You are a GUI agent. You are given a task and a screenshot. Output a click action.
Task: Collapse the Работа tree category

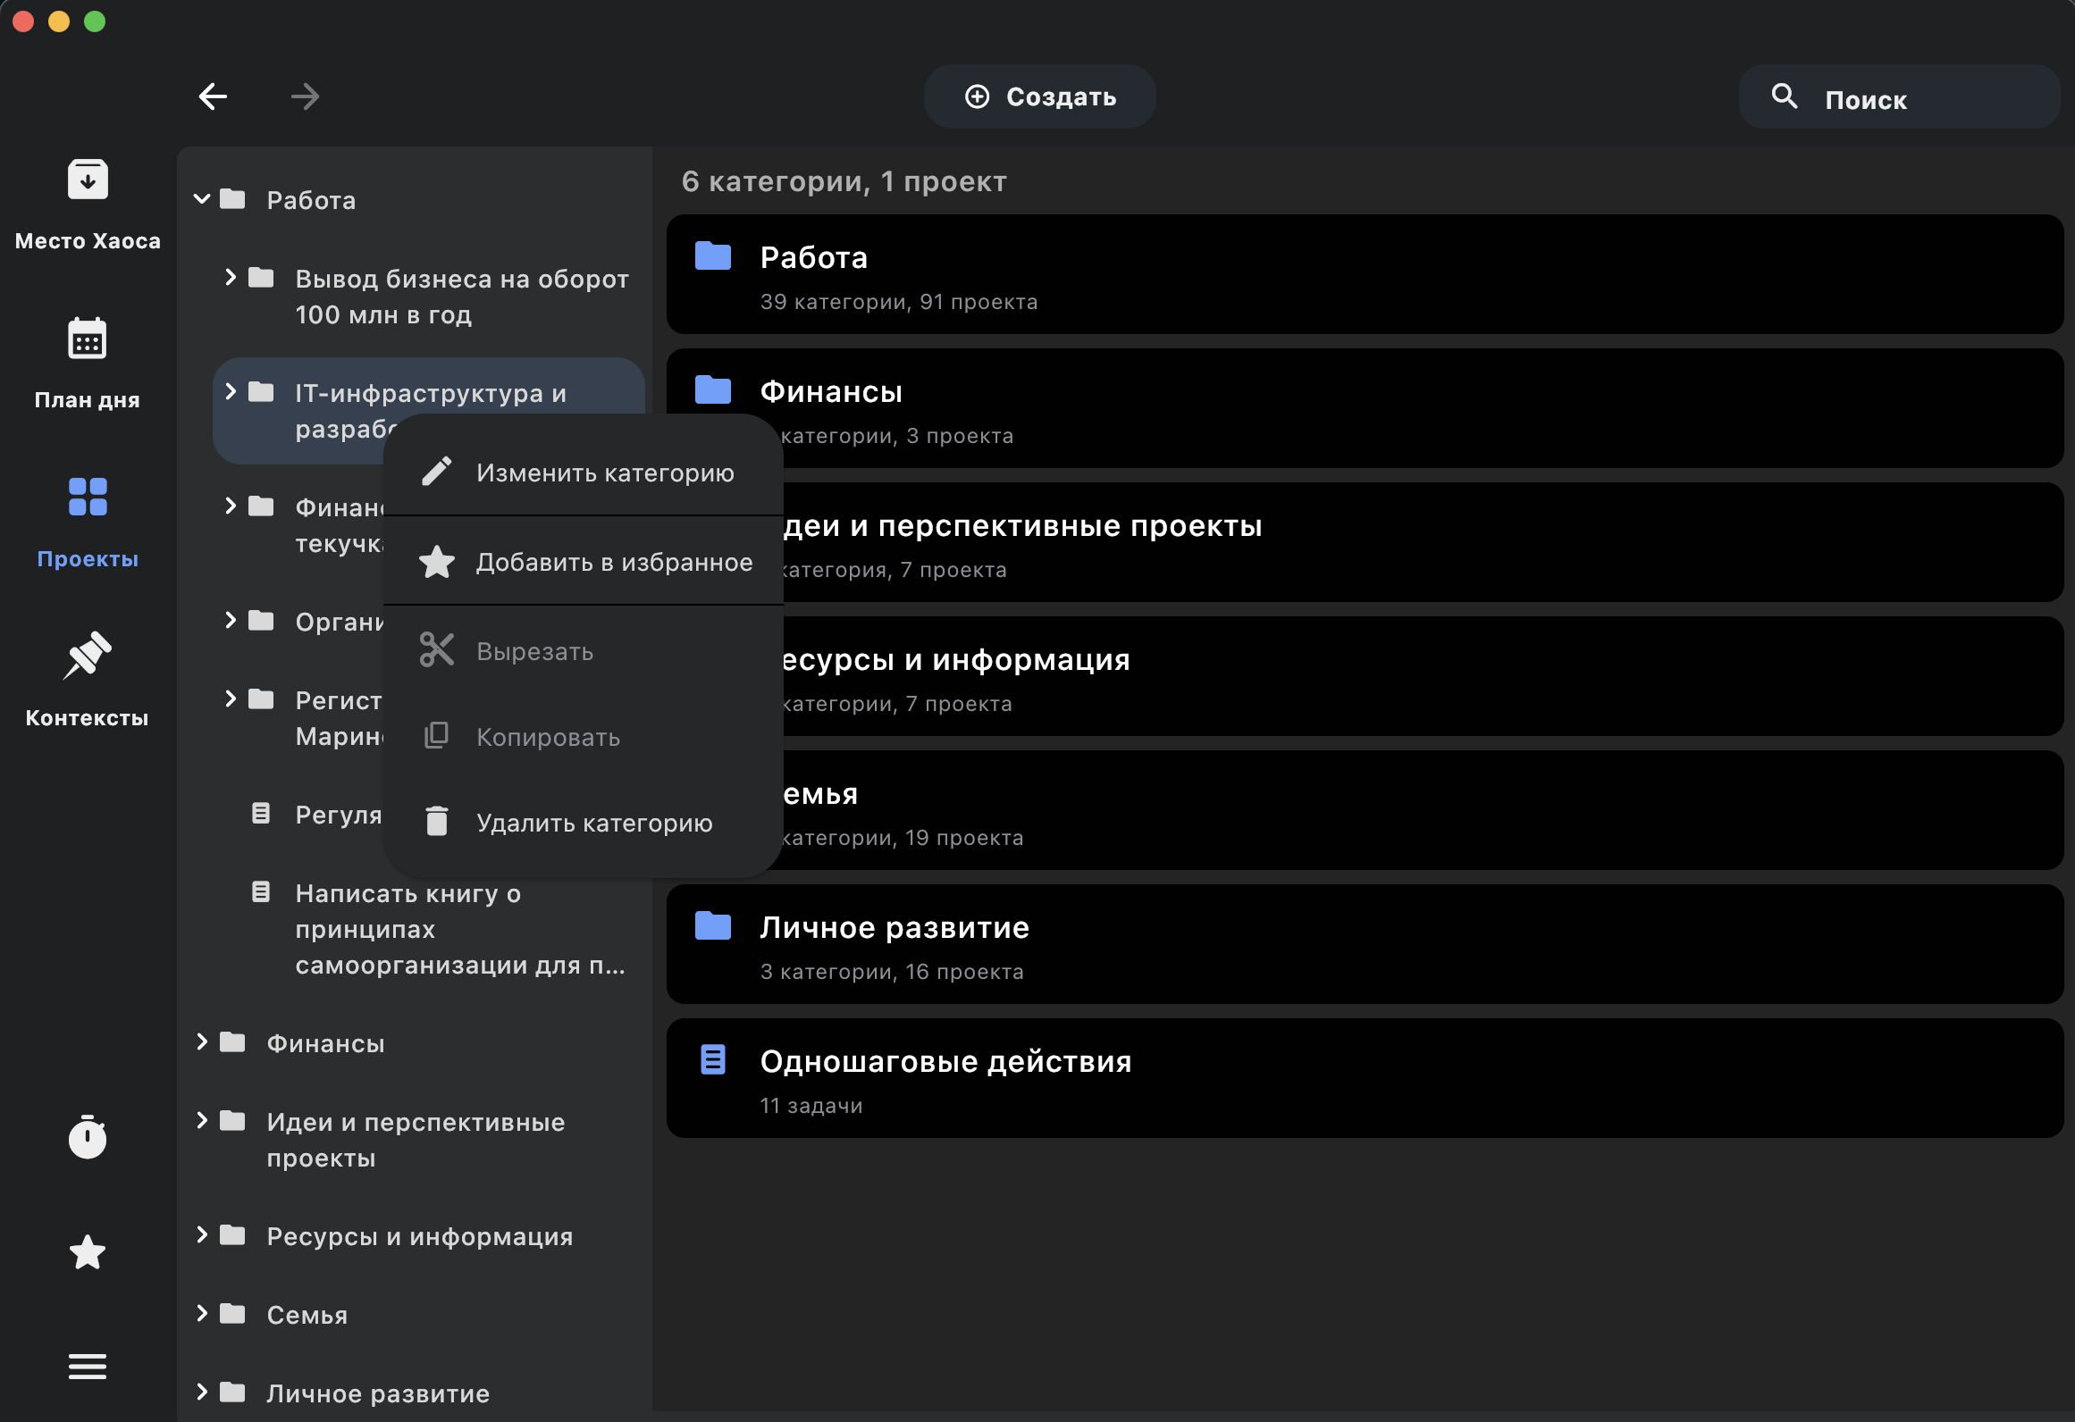(202, 199)
